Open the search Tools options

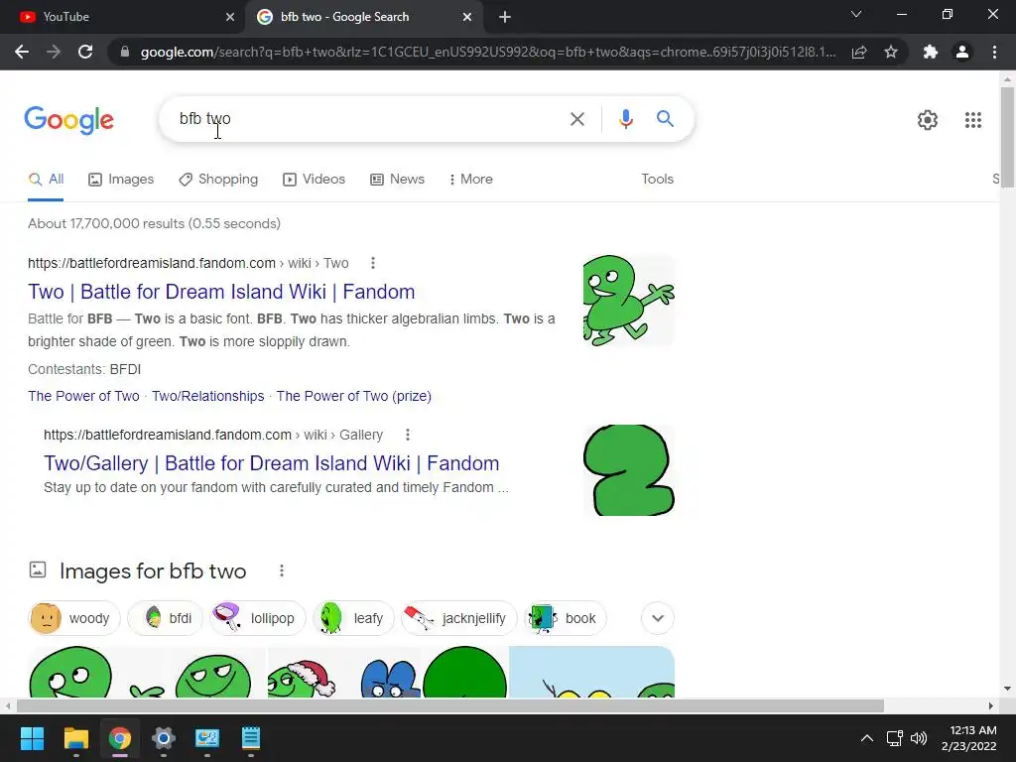[657, 179]
